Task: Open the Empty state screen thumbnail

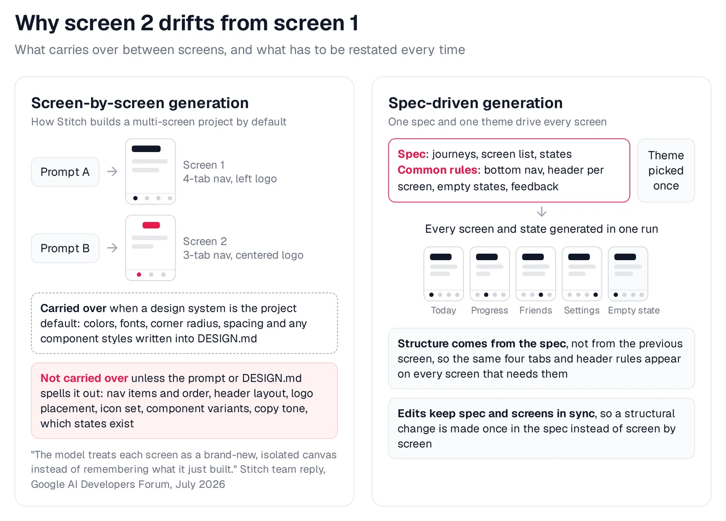Action: pos(628,274)
